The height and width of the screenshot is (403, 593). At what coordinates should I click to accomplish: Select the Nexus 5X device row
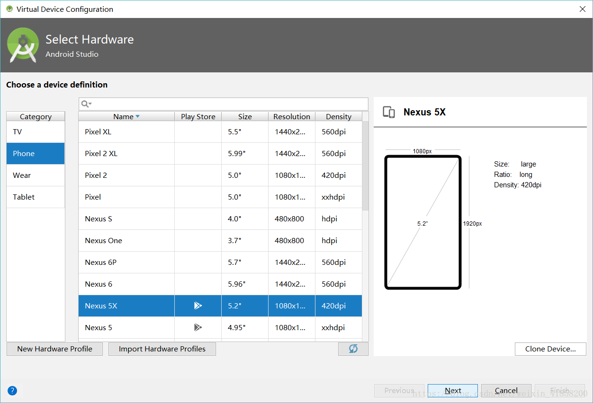[x=220, y=306]
